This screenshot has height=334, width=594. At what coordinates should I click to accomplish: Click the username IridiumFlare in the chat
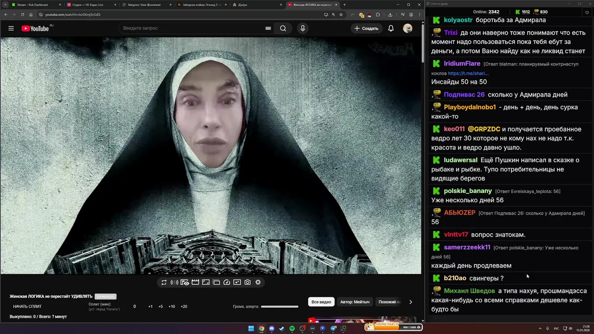click(x=462, y=64)
